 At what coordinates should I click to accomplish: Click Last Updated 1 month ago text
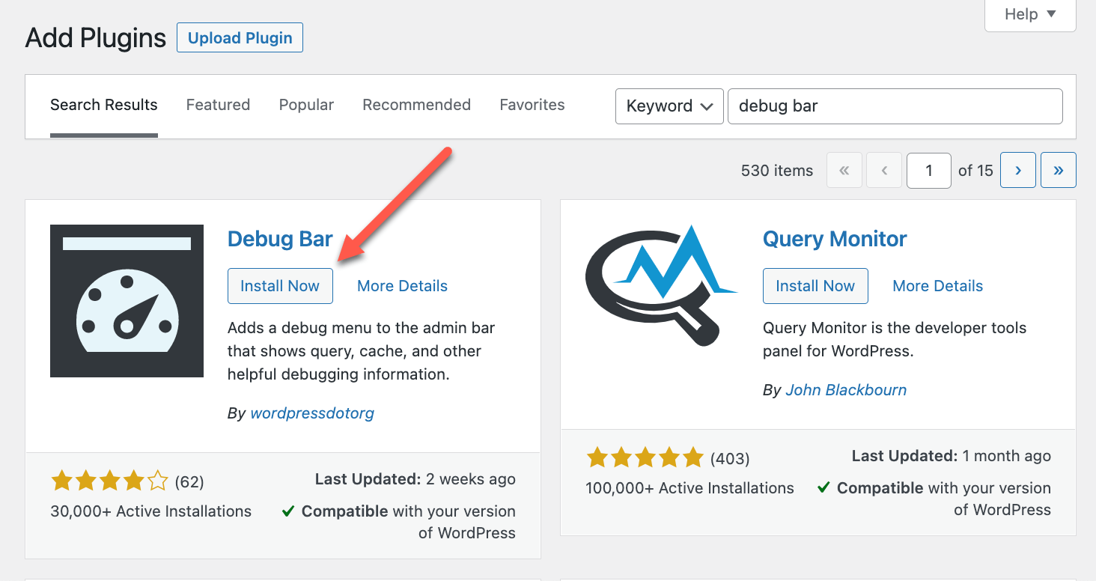pos(952,456)
